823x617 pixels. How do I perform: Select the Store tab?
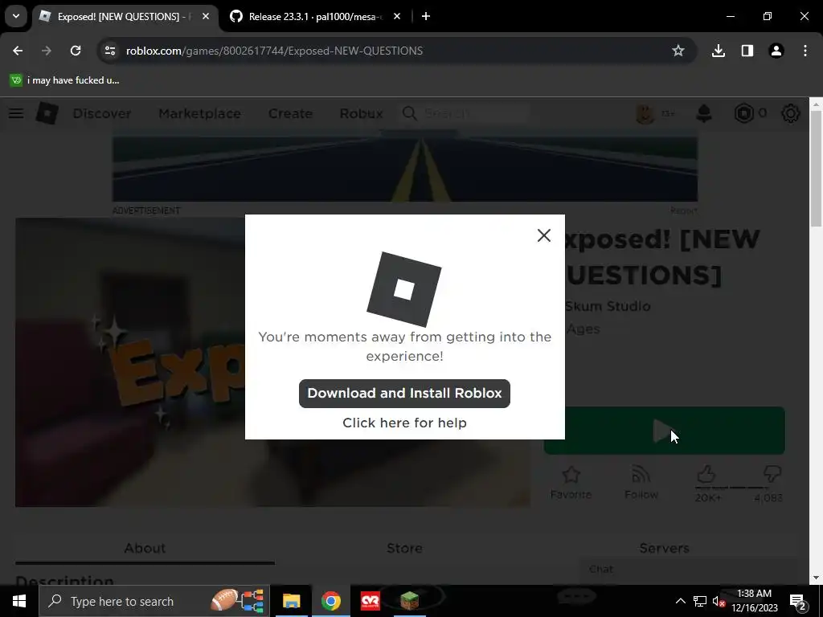click(x=404, y=548)
